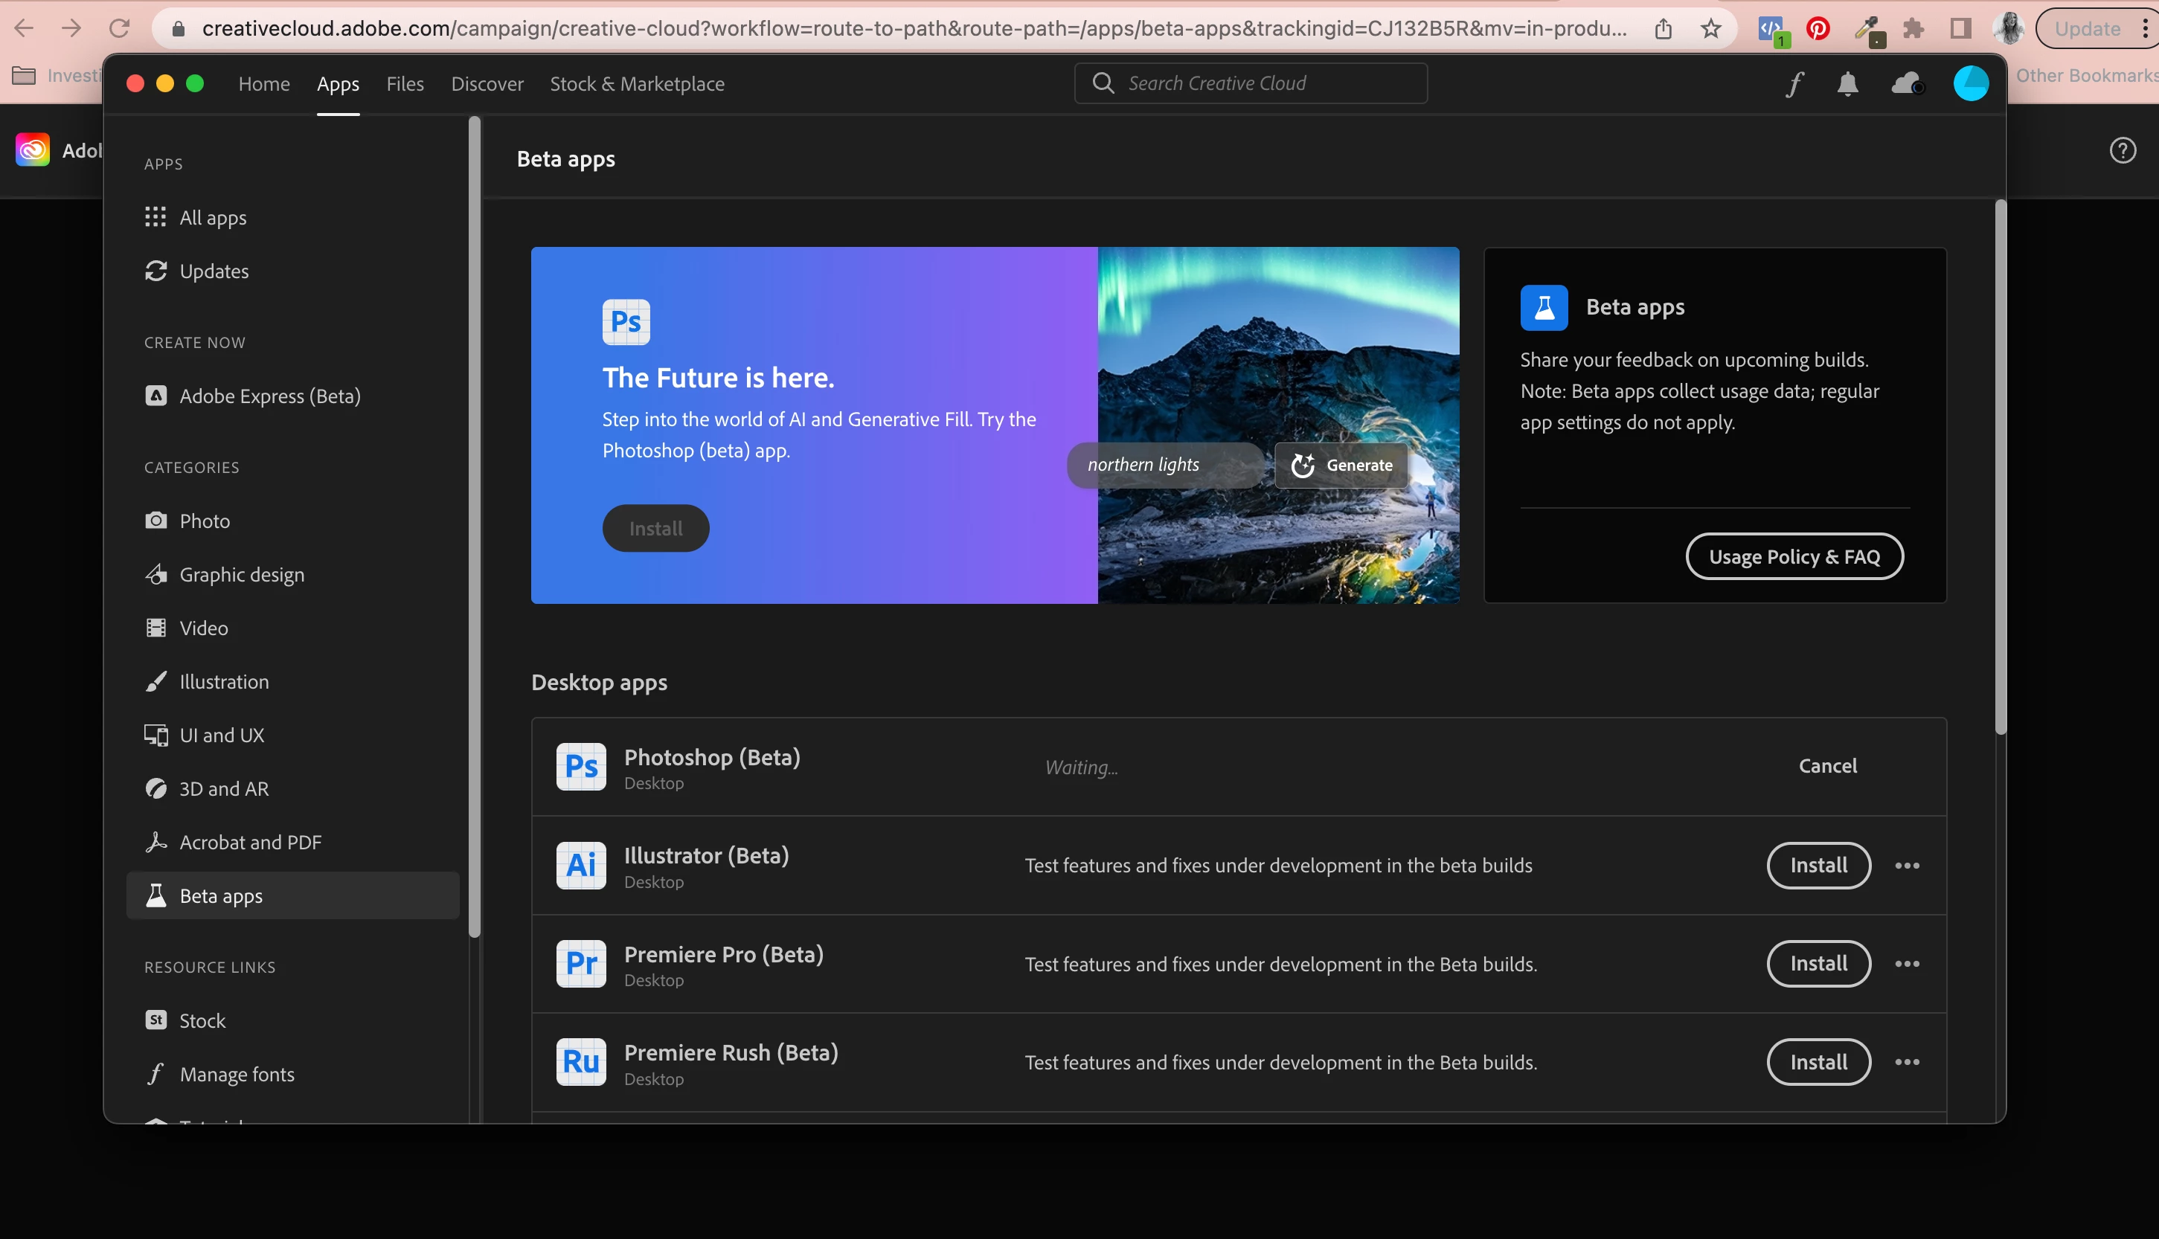Click the main content vertical scrollbar
2159x1239 pixels.
pyautogui.click(x=2000, y=466)
